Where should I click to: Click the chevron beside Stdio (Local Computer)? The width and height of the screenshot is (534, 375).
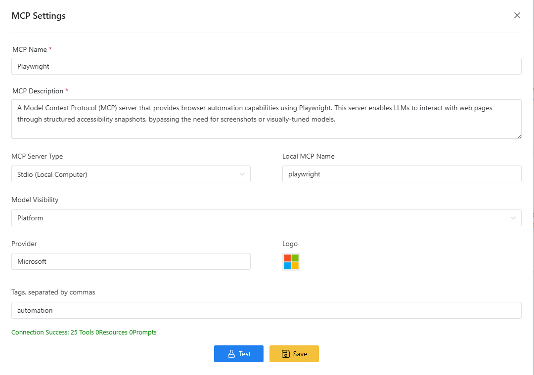pyautogui.click(x=242, y=174)
